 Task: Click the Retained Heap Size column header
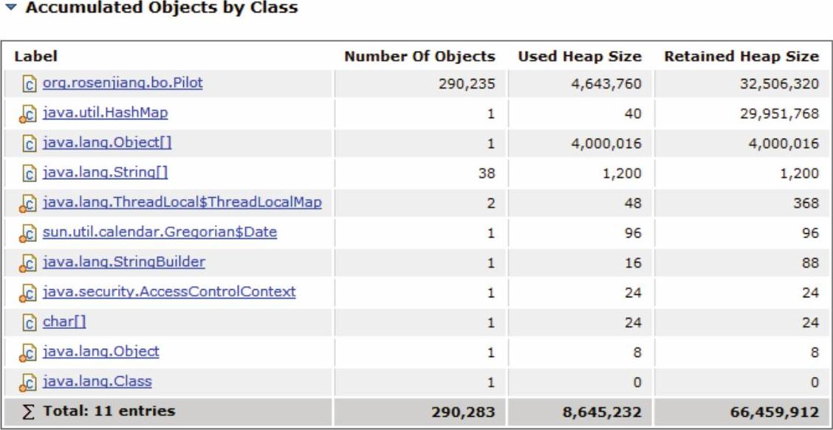[x=741, y=56]
